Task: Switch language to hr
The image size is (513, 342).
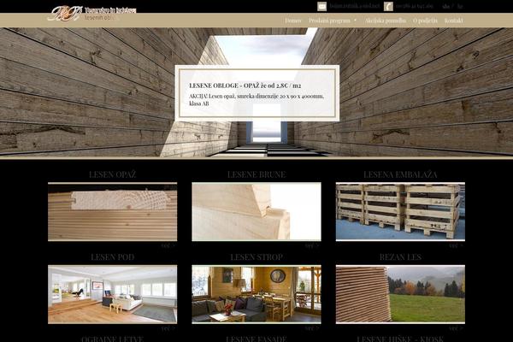Action: (460, 6)
